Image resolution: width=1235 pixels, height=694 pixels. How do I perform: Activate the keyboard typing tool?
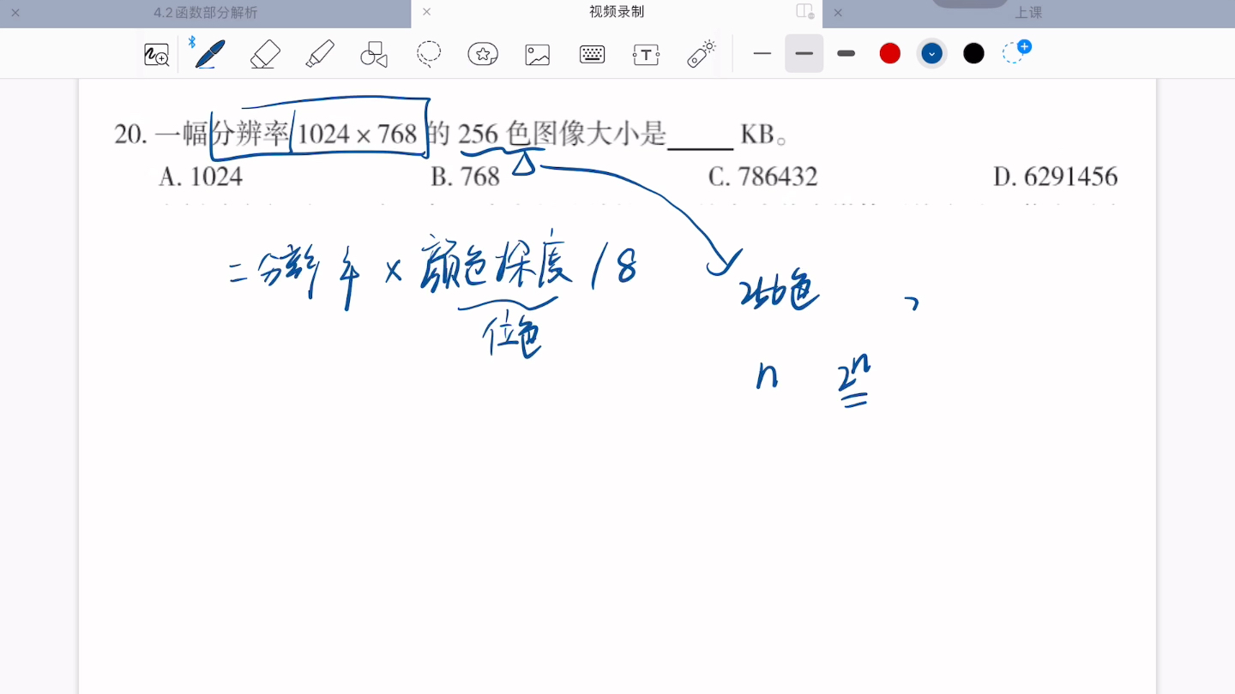[x=592, y=54]
